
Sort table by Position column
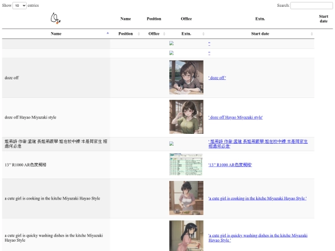pos(125,33)
